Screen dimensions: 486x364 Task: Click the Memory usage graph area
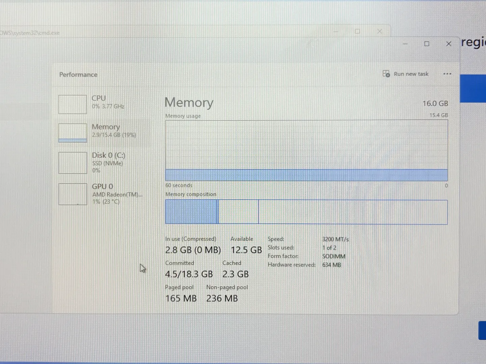(306, 150)
